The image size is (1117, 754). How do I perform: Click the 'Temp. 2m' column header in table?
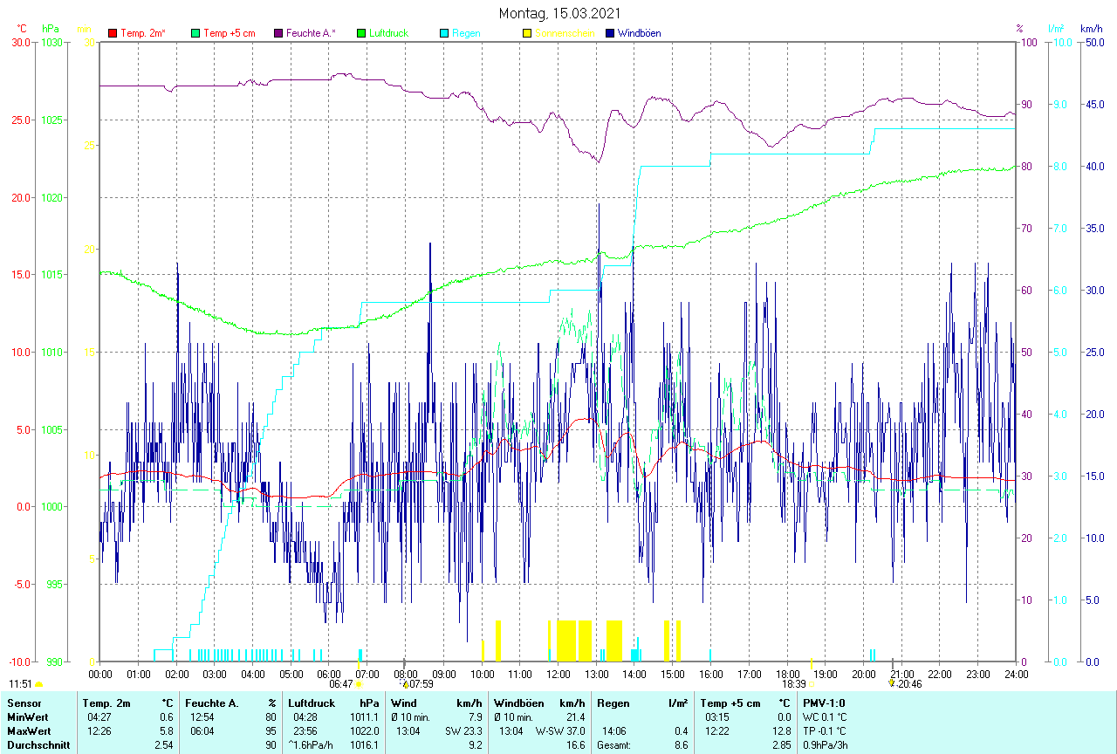coord(106,703)
